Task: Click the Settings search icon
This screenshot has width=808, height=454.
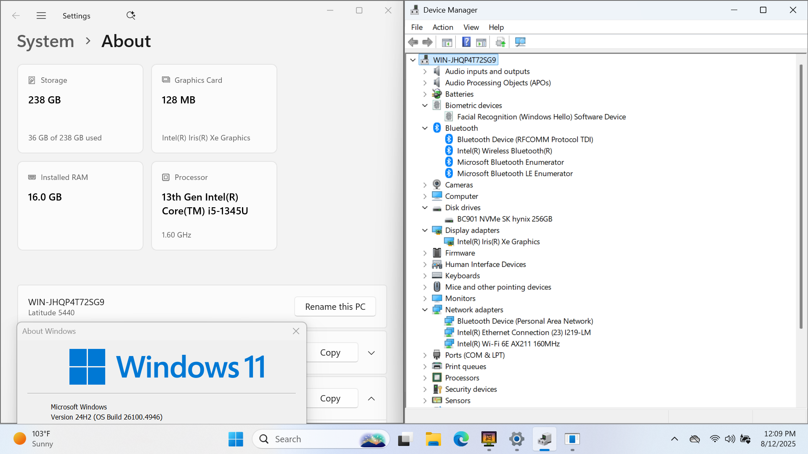Action: (x=131, y=16)
